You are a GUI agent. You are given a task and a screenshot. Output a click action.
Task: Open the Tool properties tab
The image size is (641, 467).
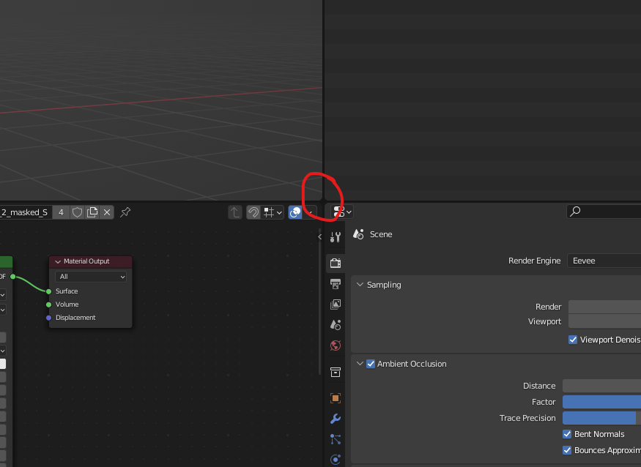coord(336,237)
